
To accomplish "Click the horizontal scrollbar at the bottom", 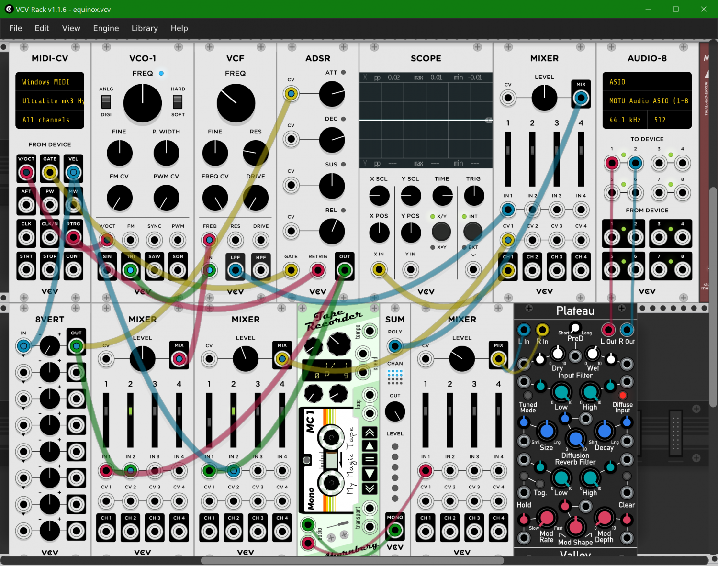I will coord(352,560).
